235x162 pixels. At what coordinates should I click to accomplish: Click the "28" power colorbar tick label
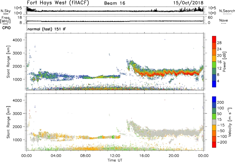point(219,43)
